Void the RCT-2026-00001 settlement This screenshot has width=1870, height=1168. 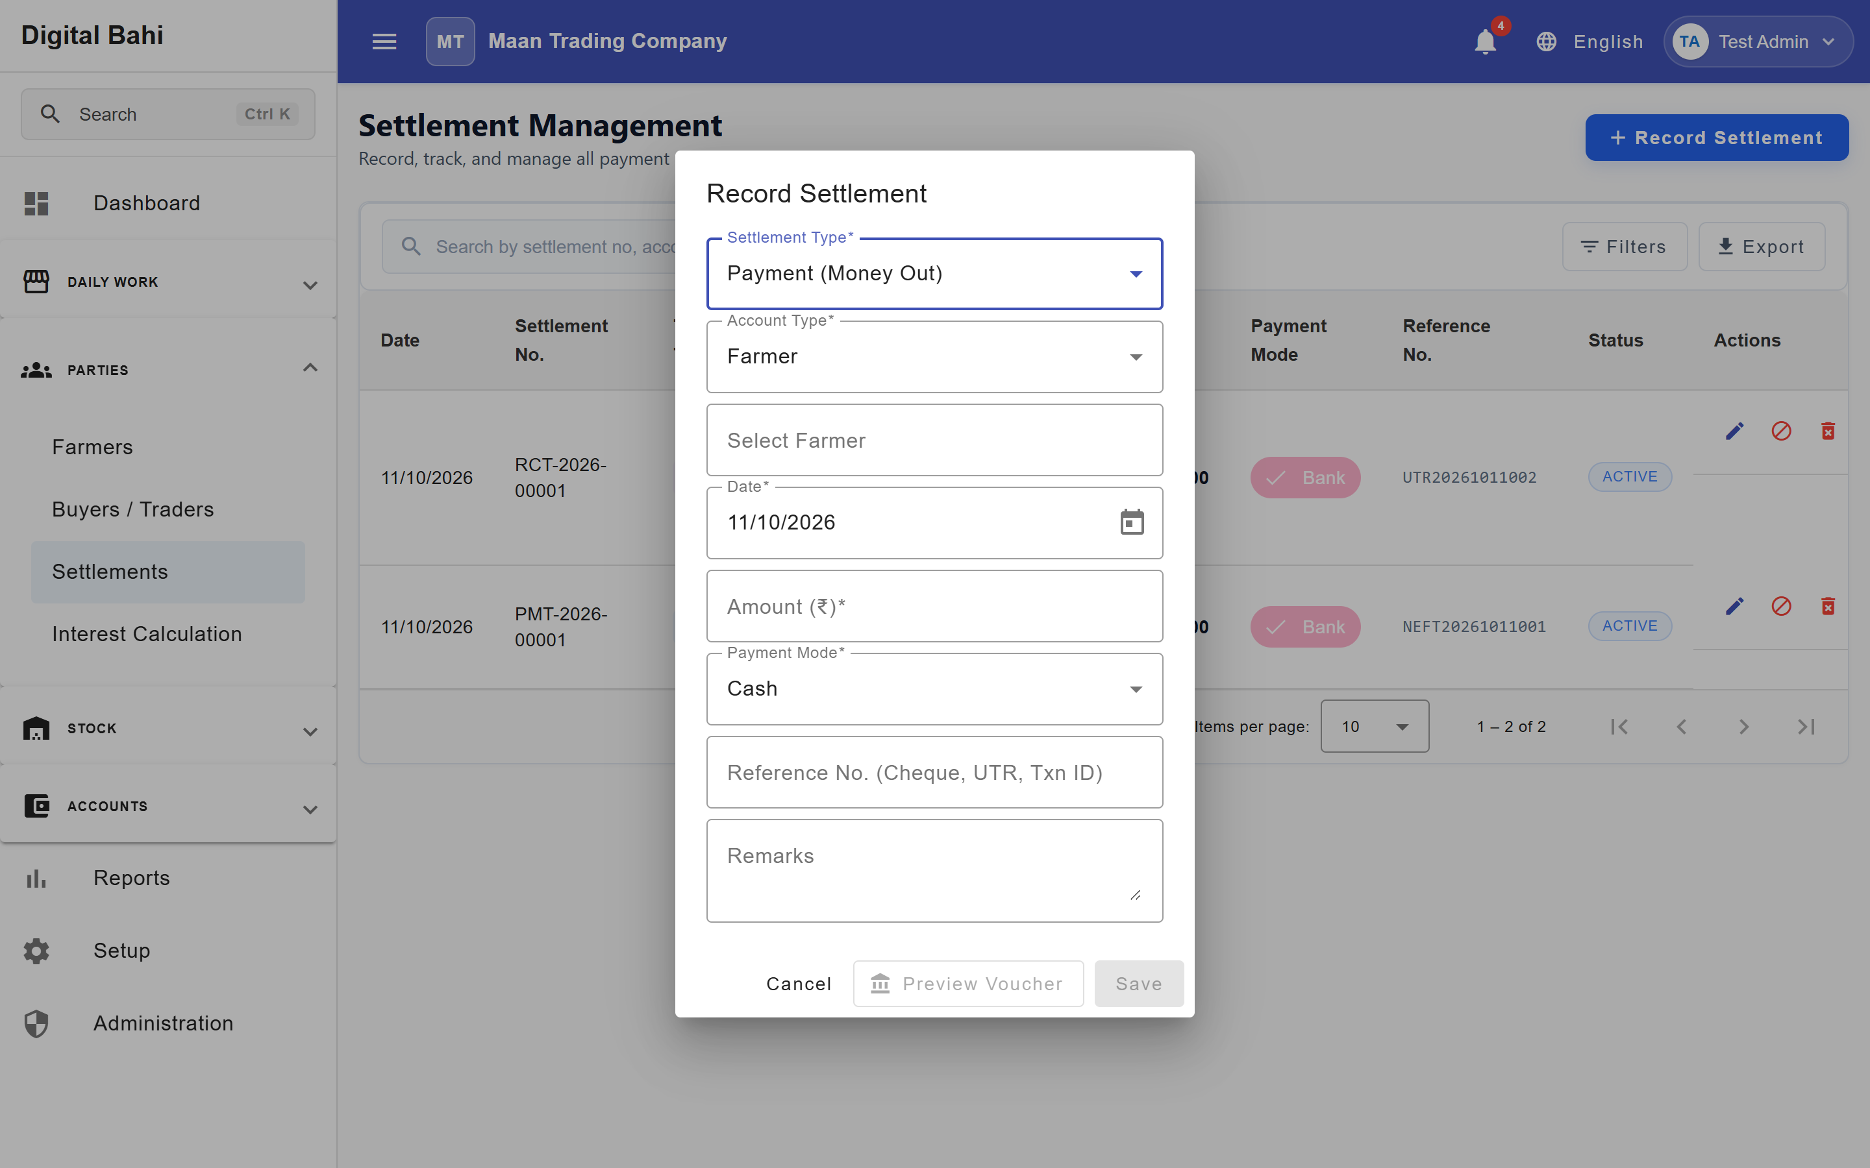pyautogui.click(x=1781, y=431)
